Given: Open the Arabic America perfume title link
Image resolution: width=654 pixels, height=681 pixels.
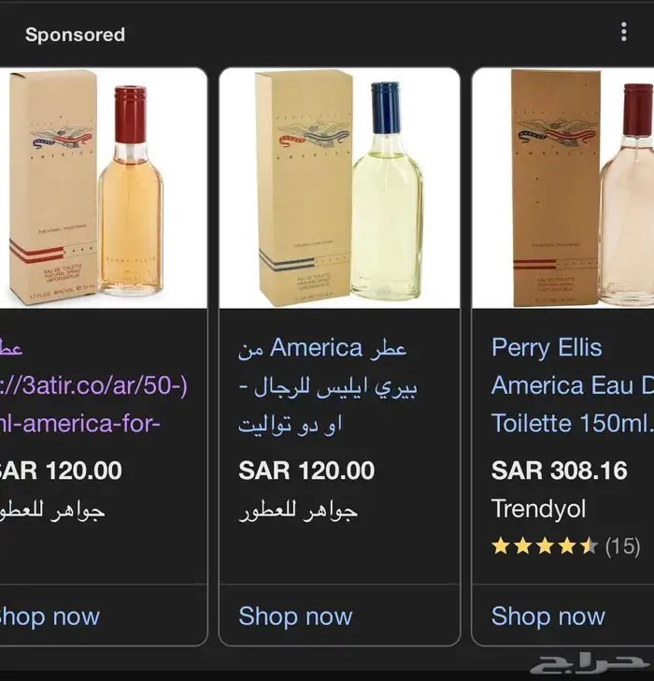Looking at the screenshot, I should (x=322, y=386).
